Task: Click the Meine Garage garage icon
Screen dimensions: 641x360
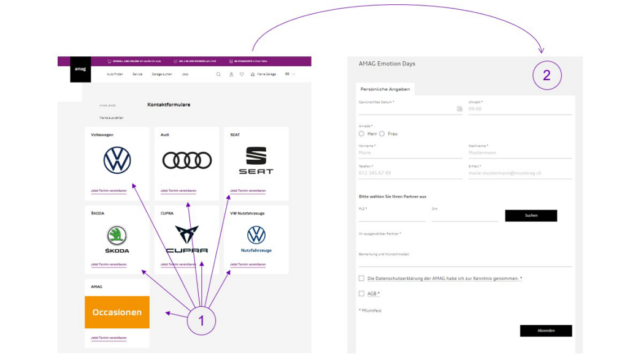Action: pyautogui.click(x=253, y=74)
